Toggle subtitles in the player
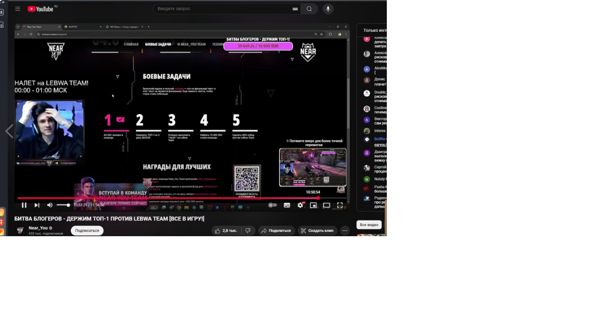 coord(287,205)
